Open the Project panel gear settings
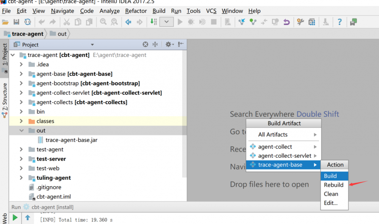The height and width of the screenshot is (224, 379). click(170, 44)
